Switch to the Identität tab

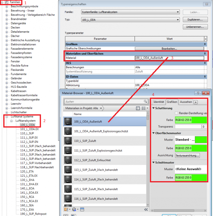[x=158, y=102]
